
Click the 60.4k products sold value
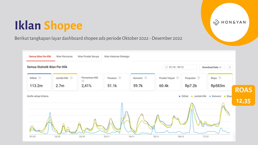[164, 86]
